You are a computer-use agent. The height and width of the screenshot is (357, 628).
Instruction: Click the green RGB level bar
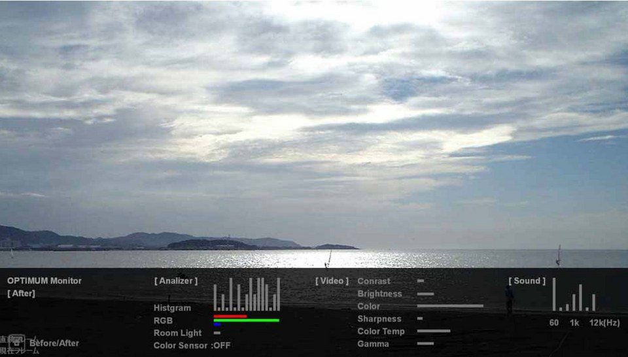246,320
